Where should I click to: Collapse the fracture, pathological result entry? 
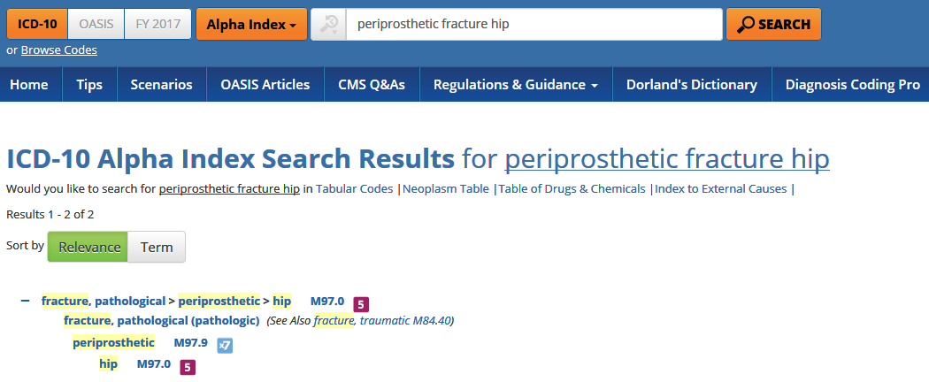[x=26, y=302]
